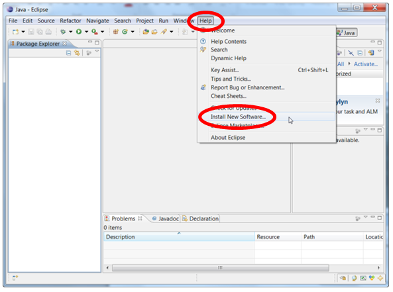
Task: Open the Refactor menu
Action: 70,21
